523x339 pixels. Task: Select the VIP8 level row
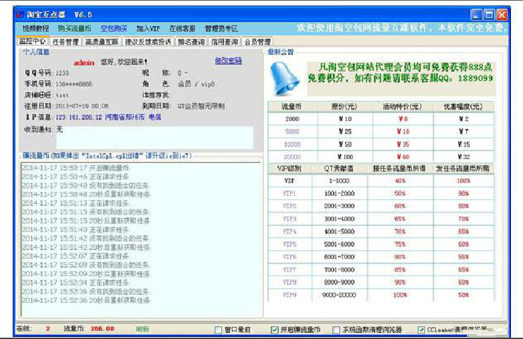tap(381, 282)
